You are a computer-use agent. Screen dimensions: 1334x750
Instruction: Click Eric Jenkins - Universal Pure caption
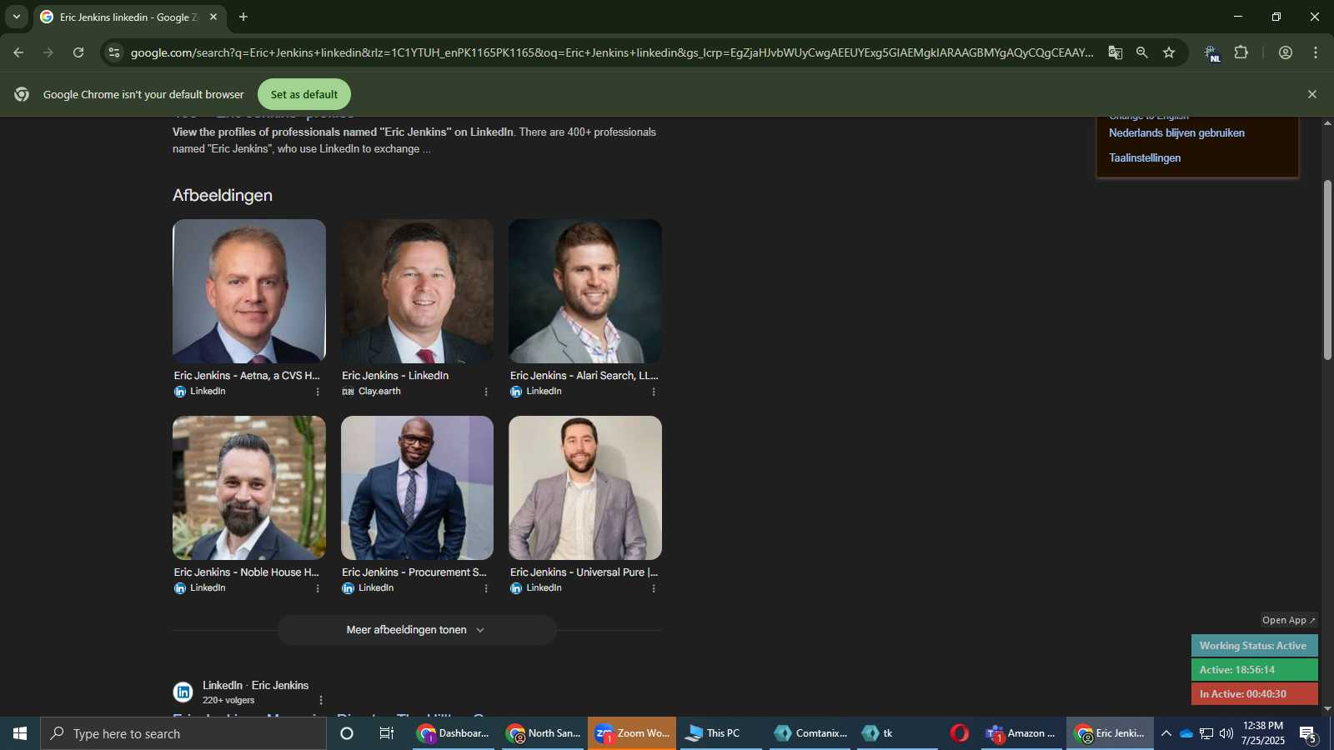click(x=584, y=572)
